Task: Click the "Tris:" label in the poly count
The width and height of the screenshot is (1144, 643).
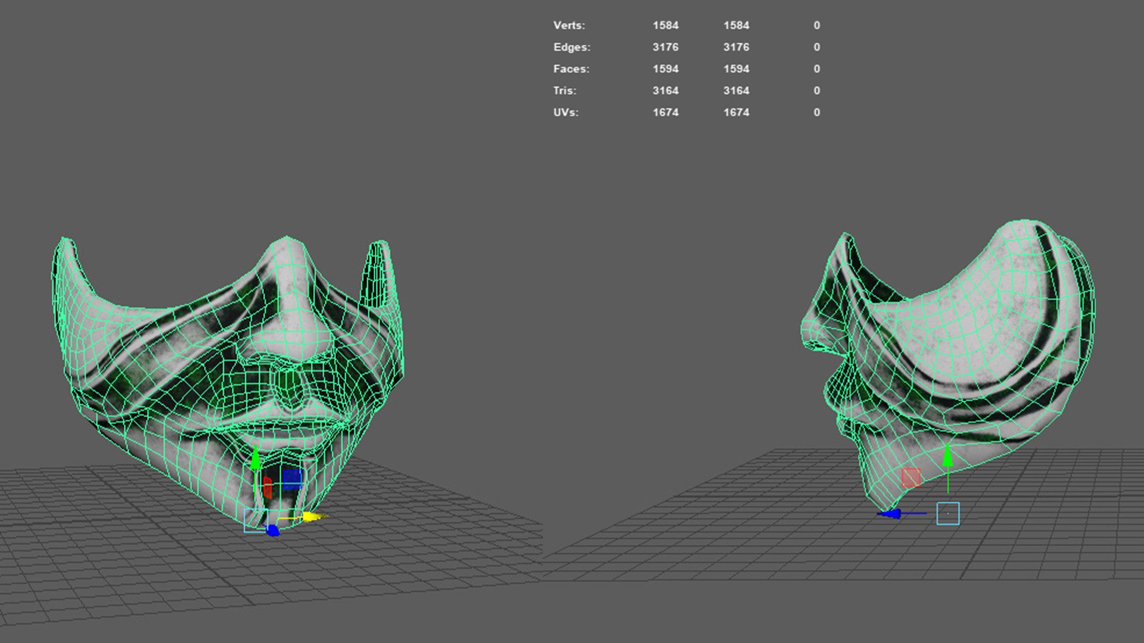Action: pyautogui.click(x=565, y=90)
